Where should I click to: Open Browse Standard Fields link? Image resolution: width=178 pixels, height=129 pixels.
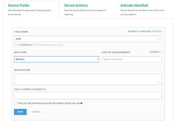145,31
